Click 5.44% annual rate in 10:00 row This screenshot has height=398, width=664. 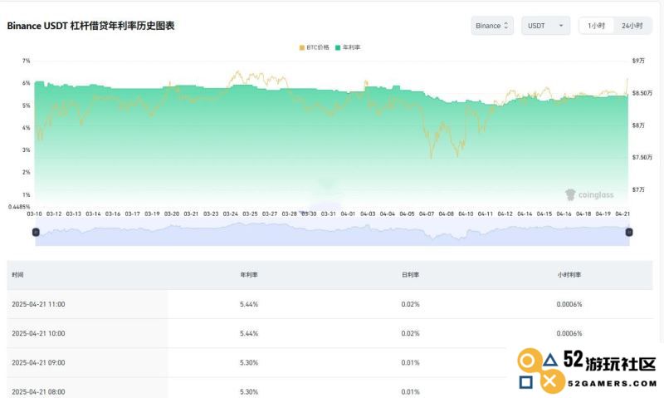click(x=249, y=333)
